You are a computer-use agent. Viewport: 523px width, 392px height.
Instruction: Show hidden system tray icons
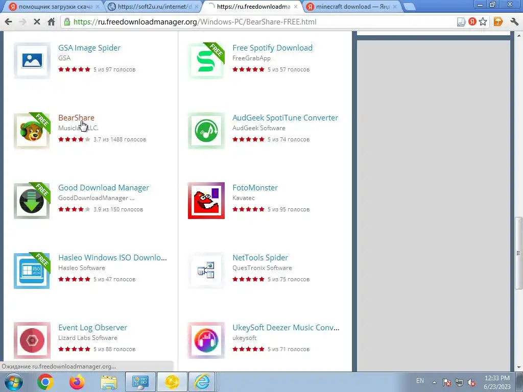(x=434, y=383)
